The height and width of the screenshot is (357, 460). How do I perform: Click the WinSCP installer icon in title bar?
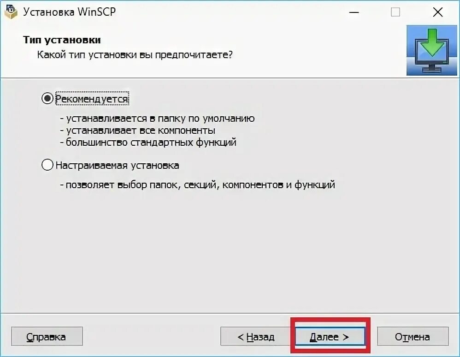tap(11, 12)
